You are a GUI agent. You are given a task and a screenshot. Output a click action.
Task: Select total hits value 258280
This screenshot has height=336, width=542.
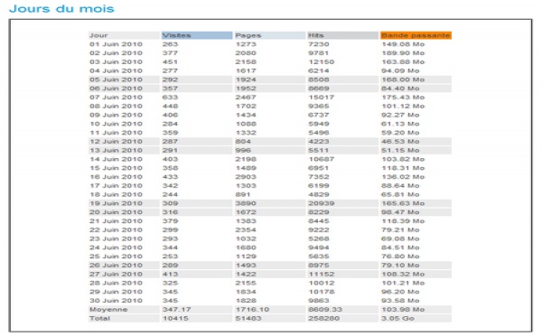(324, 318)
